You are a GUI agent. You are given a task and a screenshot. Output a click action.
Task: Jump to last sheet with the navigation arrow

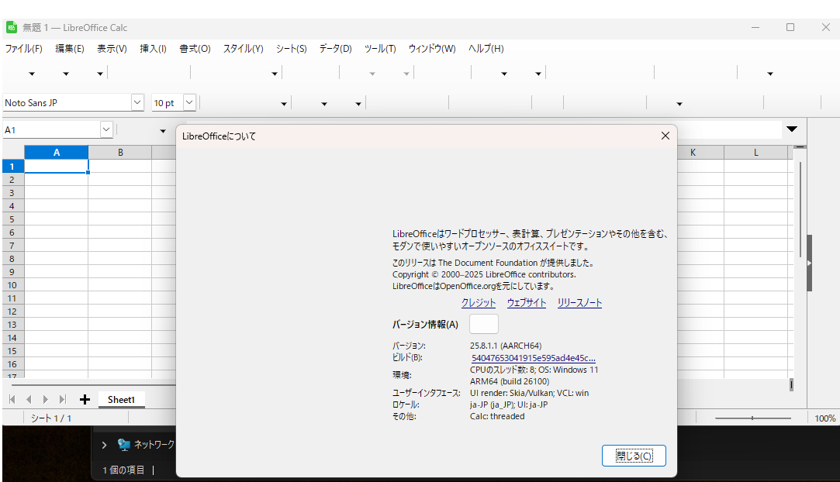point(63,400)
